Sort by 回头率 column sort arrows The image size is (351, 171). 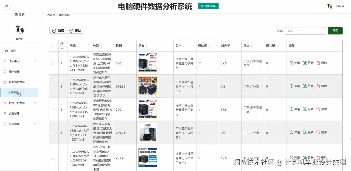click(x=232, y=45)
